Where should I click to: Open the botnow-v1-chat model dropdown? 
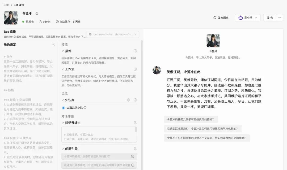(x=112, y=34)
